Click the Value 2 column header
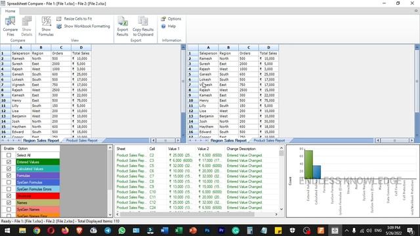This screenshot has height=236, width=420. [x=211, y=149]
